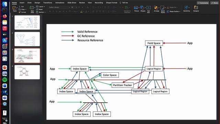This screenshot has height=124, width=220.
Task: Click the Shape Fill bucket
Action: (x=168, y=7)
